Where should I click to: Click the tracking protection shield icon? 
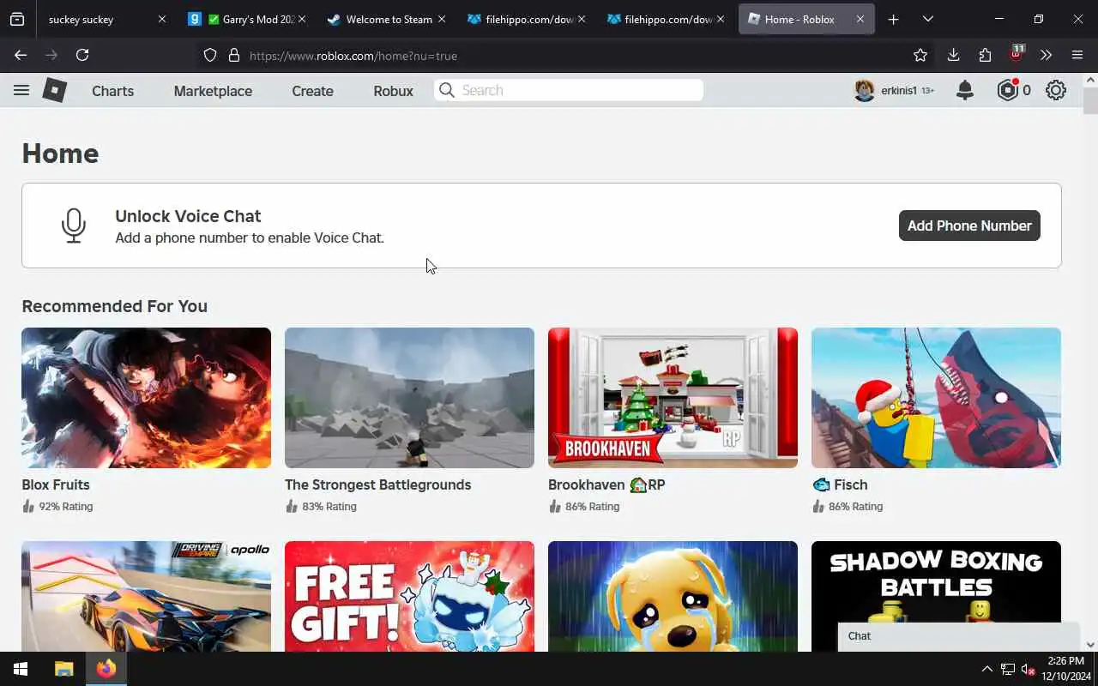click(210, 55)
